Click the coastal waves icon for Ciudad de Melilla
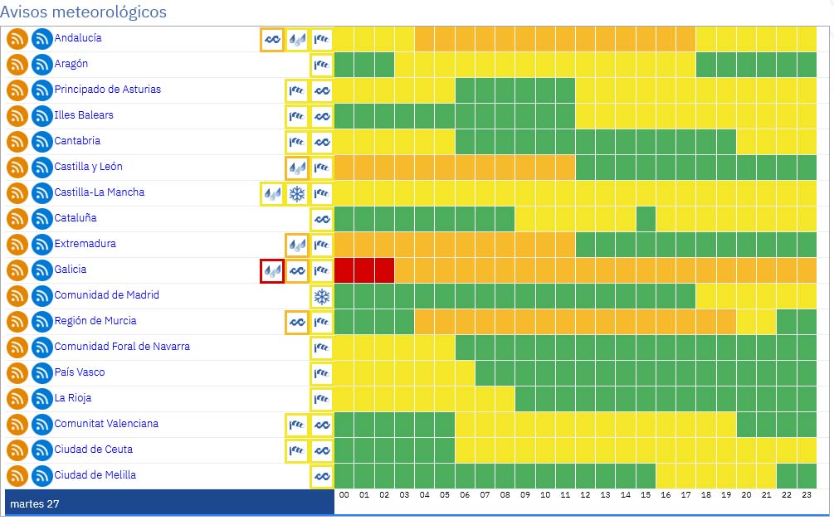Screen dimensions: 834x525 tap(322, 476)
